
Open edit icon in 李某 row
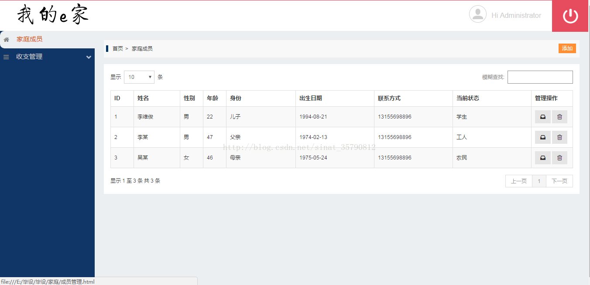point(543,137)
